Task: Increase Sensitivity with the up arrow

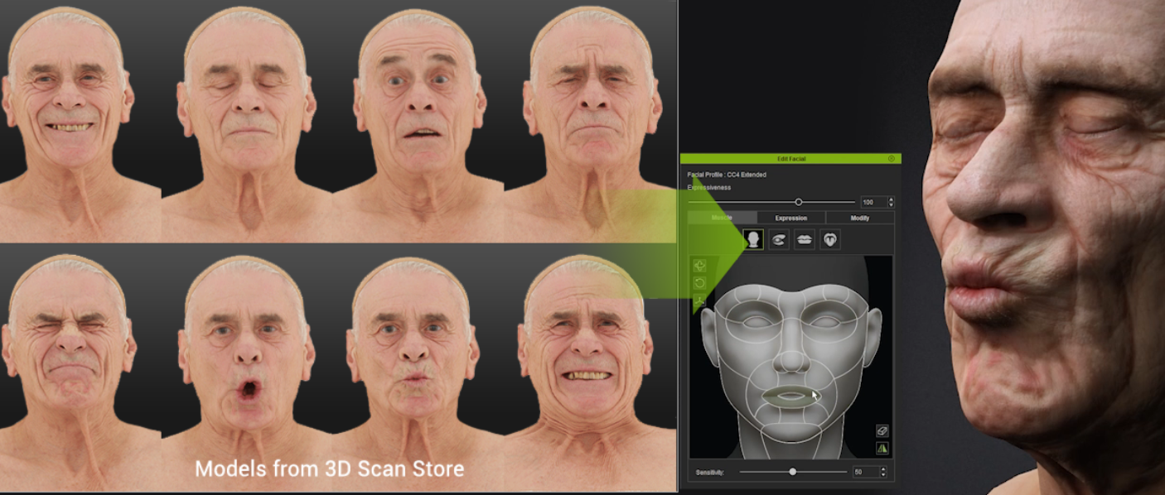Action: pyautogui.click(x=883, y=469)
